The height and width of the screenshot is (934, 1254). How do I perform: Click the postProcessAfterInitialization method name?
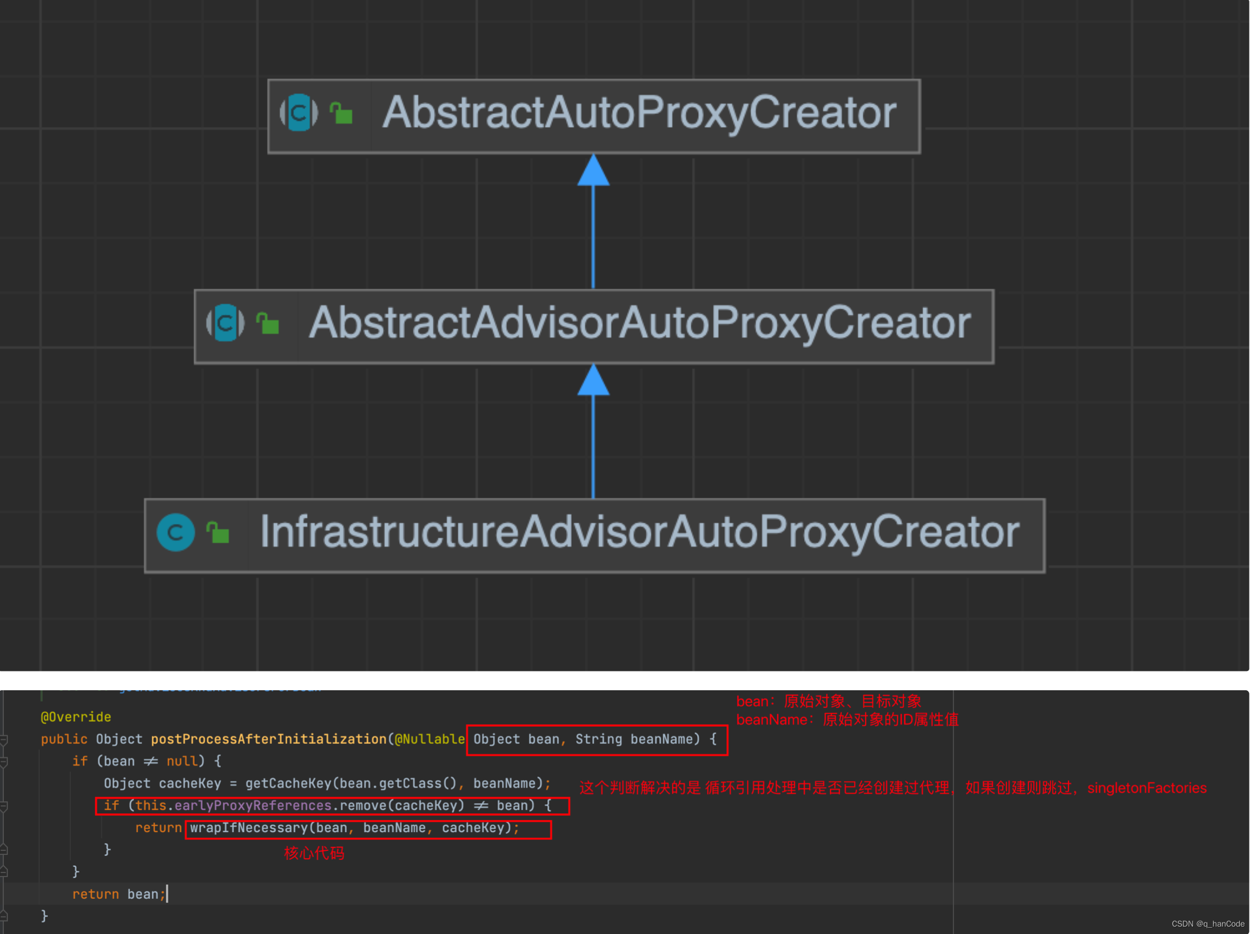[268, 740]
